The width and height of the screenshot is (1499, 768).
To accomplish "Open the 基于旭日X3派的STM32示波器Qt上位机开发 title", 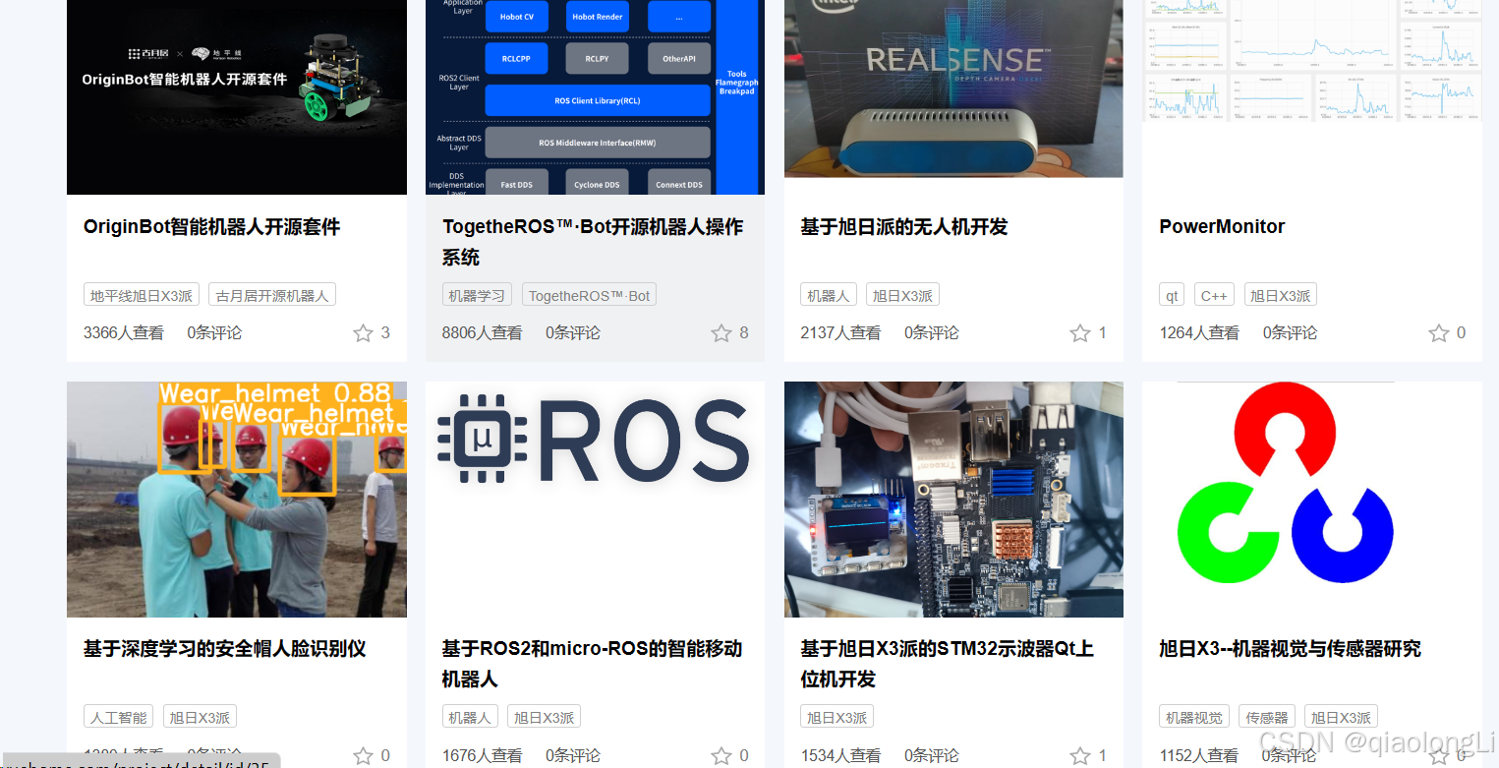I will pyautogui.click(x=948, y=664).
